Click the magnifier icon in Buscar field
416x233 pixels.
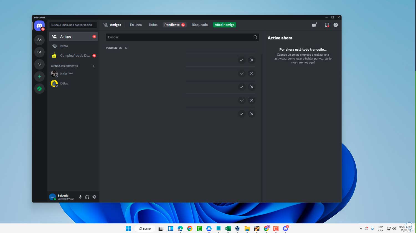tap(255, 37)
